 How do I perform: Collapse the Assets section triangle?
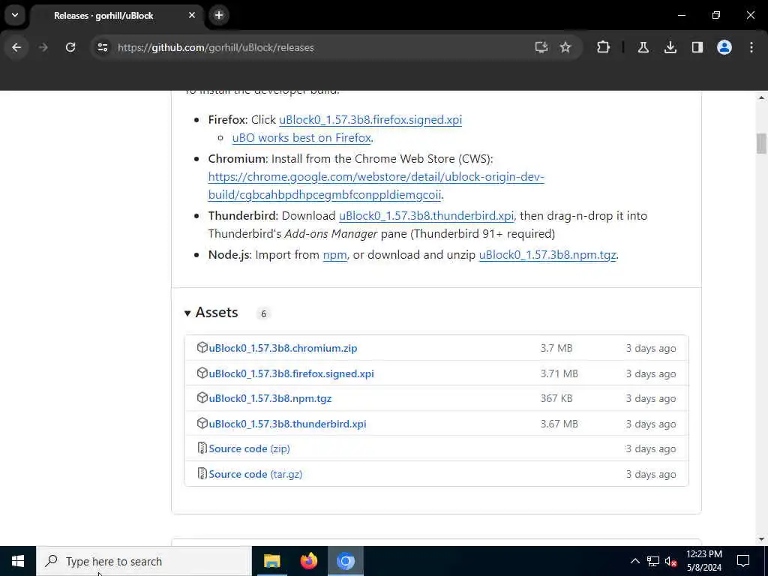tap(187, 313)
